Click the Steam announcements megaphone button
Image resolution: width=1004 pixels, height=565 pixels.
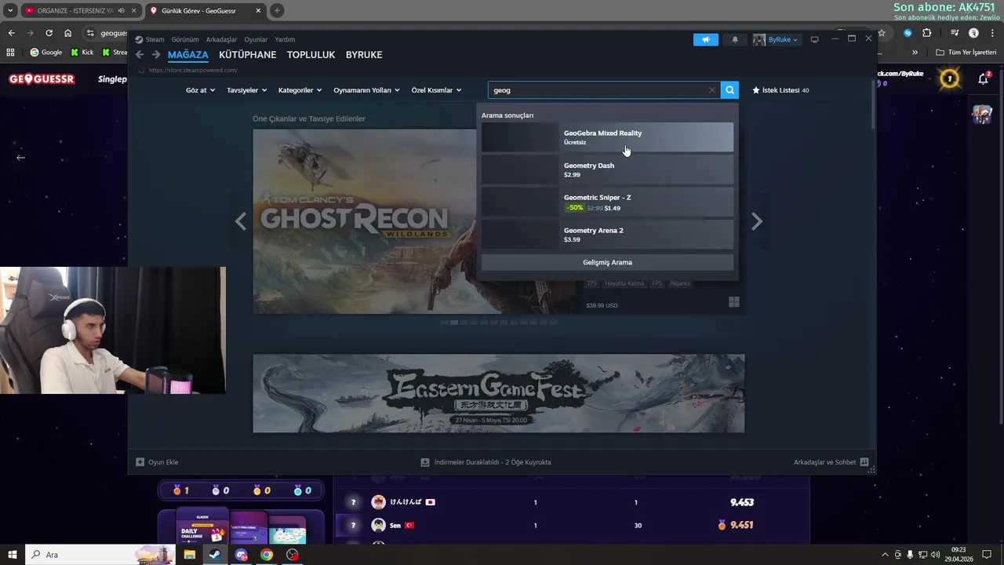[x=705, y=39]
